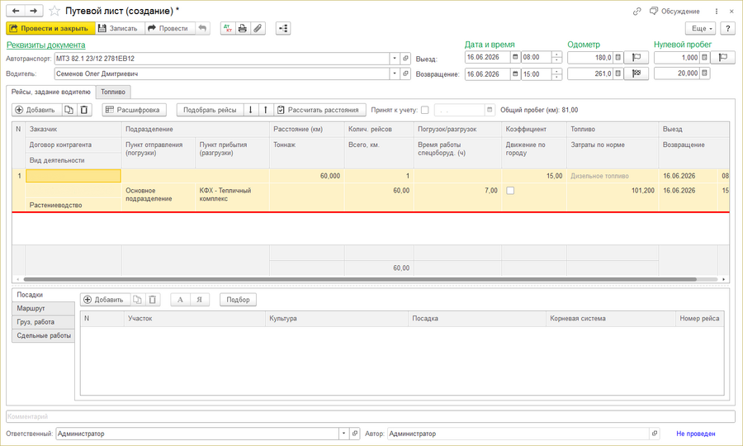Open Расшифровка breakdown
743x446 pixels.
click(x=134, y=110)
